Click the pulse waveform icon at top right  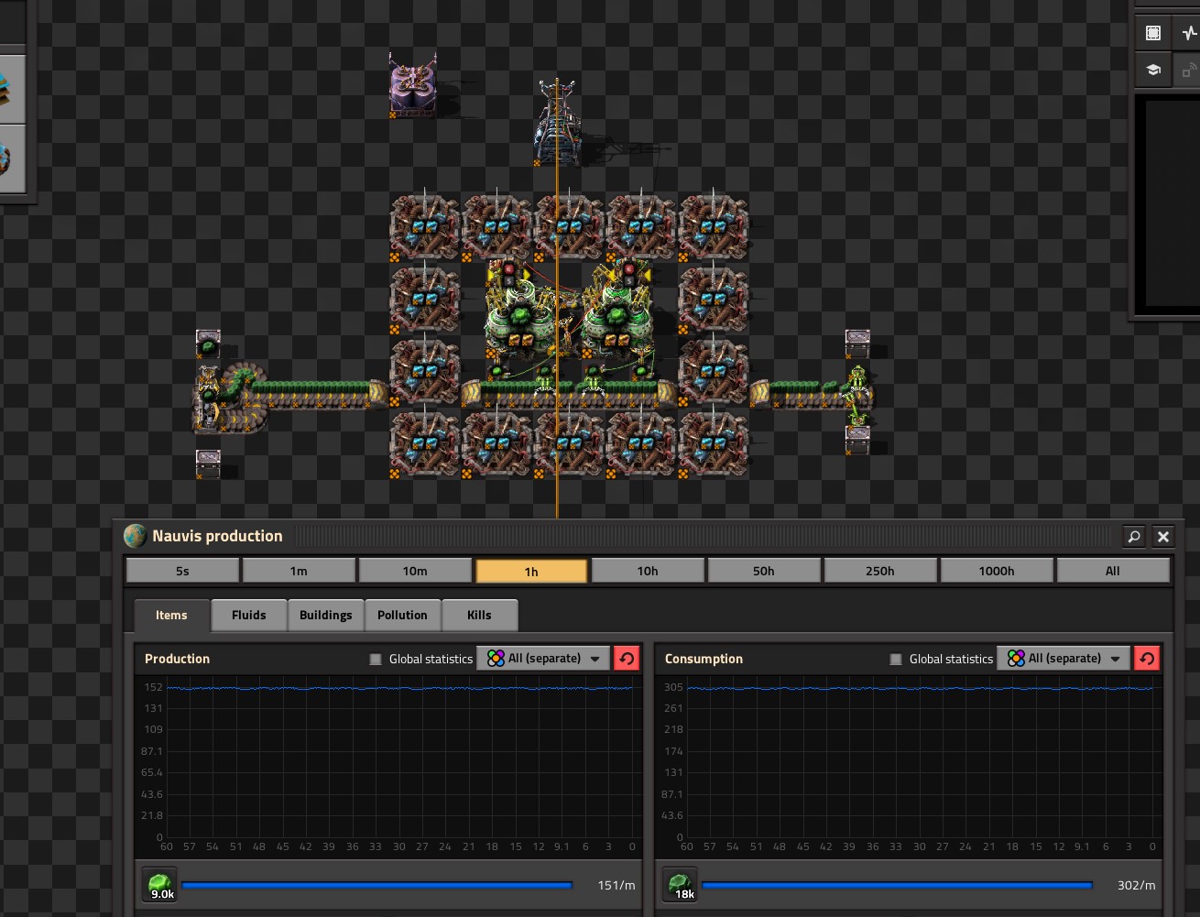pos(1188,33)
